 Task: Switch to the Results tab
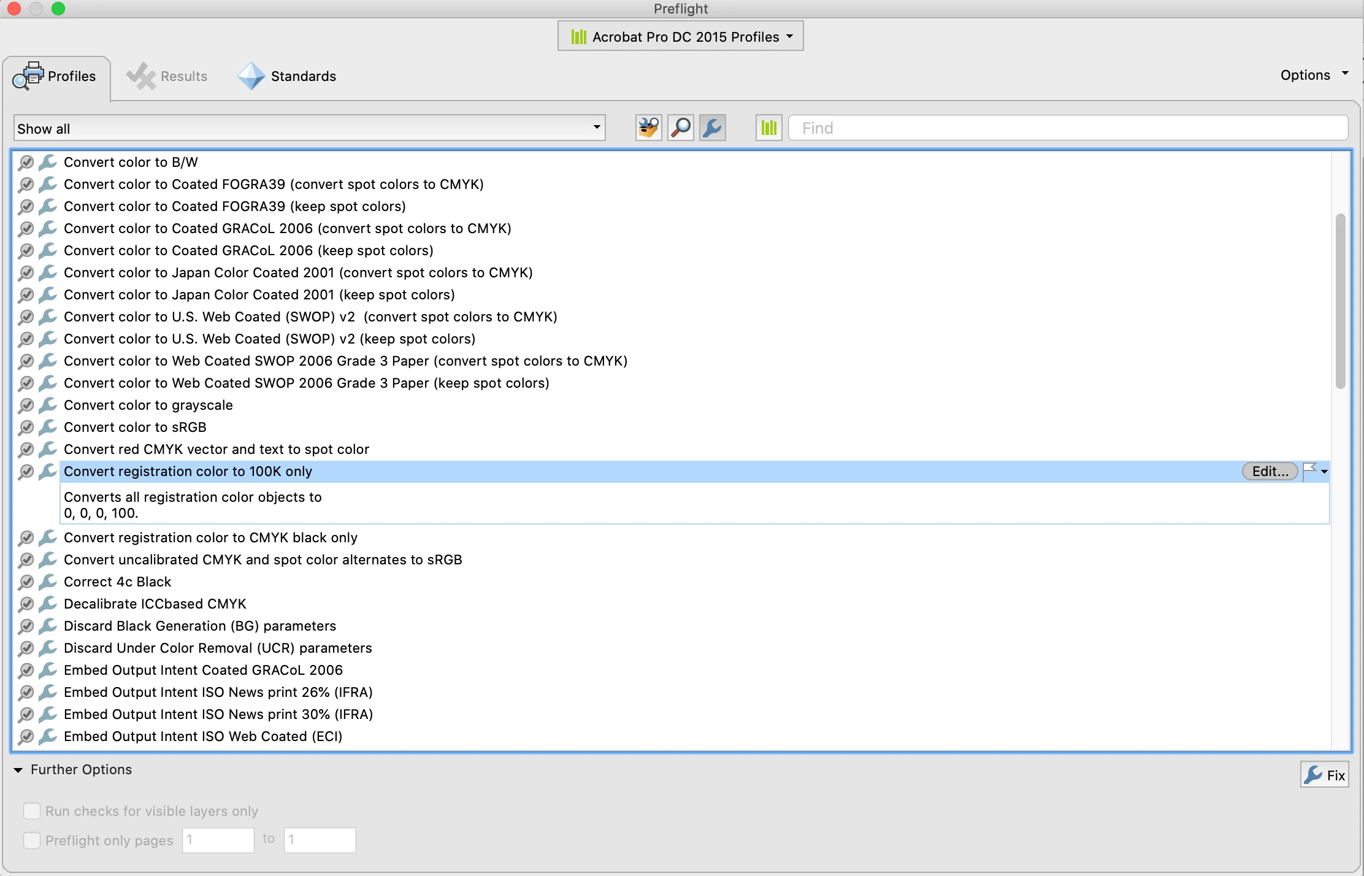click(167, 76)
